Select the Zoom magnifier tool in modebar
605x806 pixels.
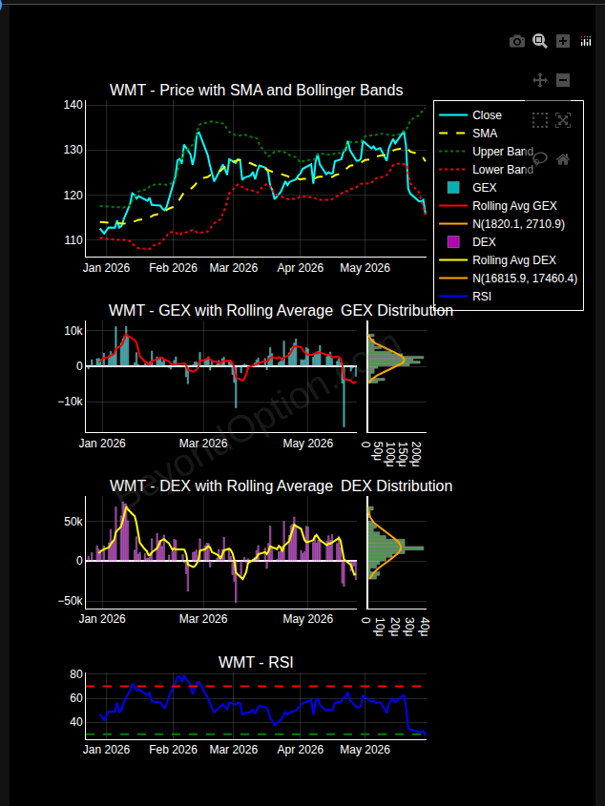pyautogui.click(x=540, y=41)
